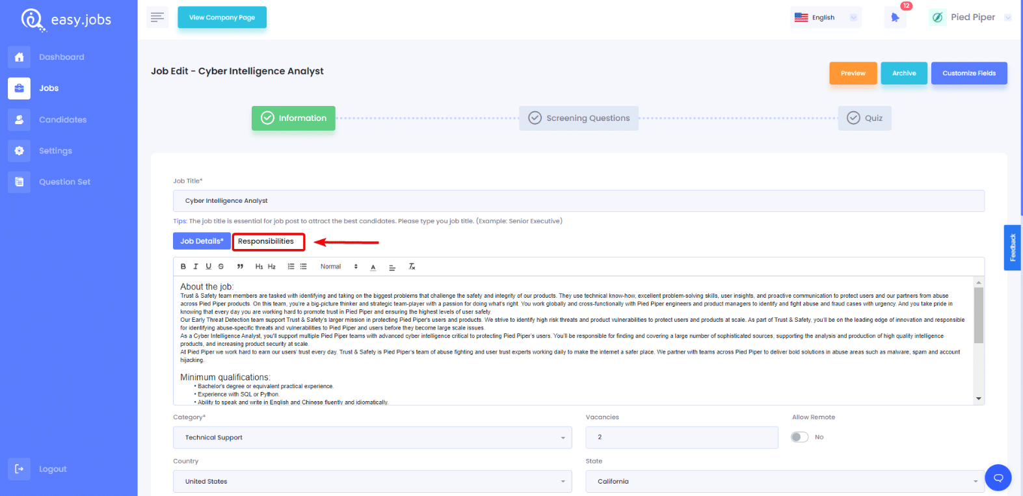Image resolution: width=1023 pixels, height=496 pixels.
Task: Toggle italic formatting in editor
Action: [x=195, y=267]
